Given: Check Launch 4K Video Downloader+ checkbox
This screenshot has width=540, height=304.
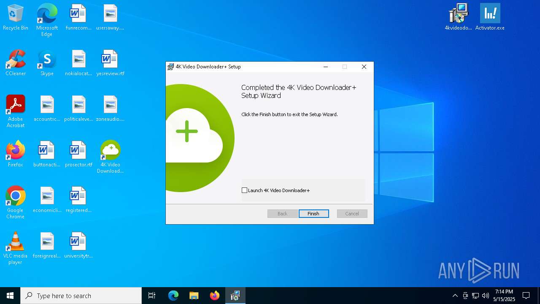Looking at the screenshot, I should coord(244,190).
